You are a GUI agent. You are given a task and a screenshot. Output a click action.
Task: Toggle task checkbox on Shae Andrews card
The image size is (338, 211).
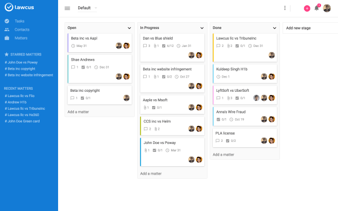pyautogui.click(x=83, y=67)
